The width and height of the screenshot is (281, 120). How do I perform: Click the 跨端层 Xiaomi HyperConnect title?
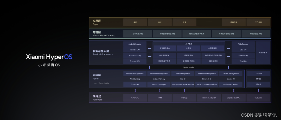[x=103, y=34]
